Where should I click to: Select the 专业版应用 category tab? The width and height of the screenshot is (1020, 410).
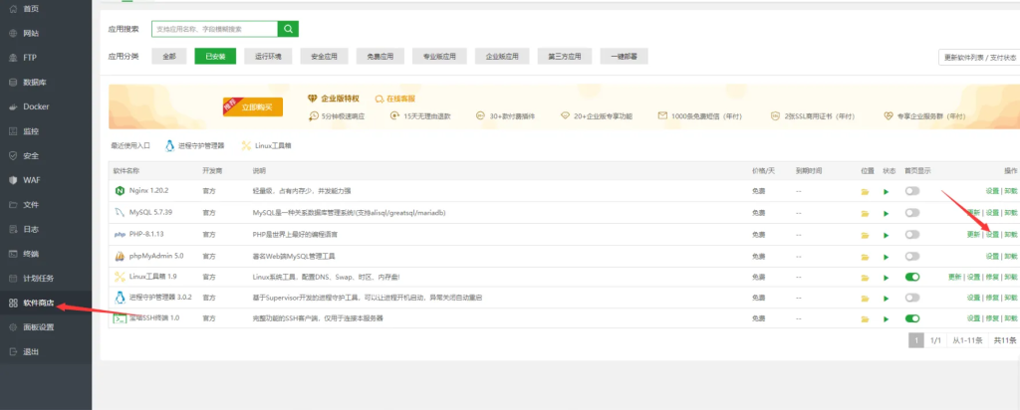pos(439,57)
